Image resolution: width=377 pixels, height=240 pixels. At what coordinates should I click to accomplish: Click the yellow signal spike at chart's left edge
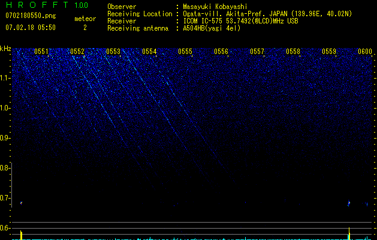coord(21,235)
